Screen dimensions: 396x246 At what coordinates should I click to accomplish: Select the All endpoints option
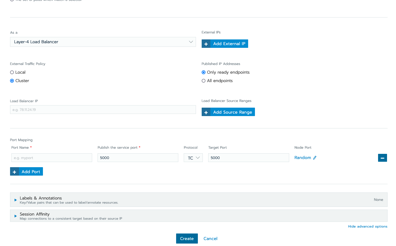[204, 80]
